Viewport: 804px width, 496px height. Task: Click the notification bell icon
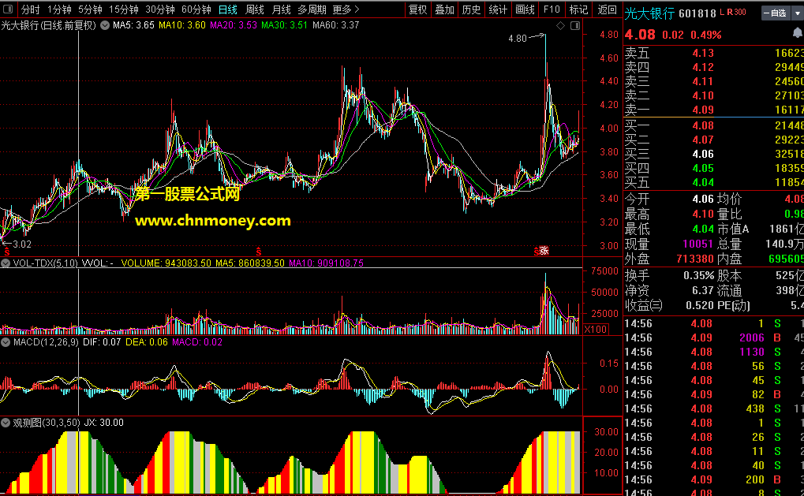(798, 34)
